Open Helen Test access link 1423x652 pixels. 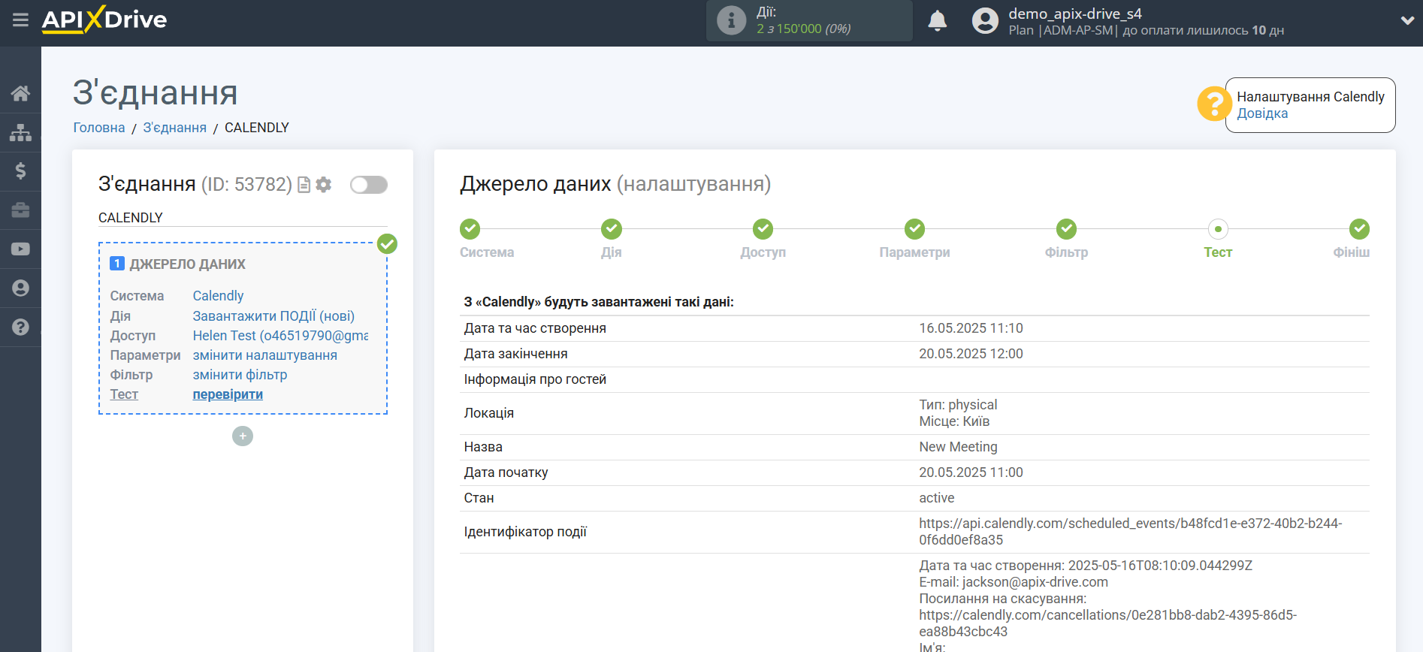280,336
